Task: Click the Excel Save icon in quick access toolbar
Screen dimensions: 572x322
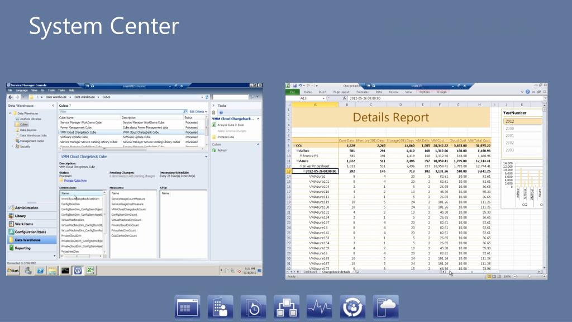Action: tap(294, 86)
